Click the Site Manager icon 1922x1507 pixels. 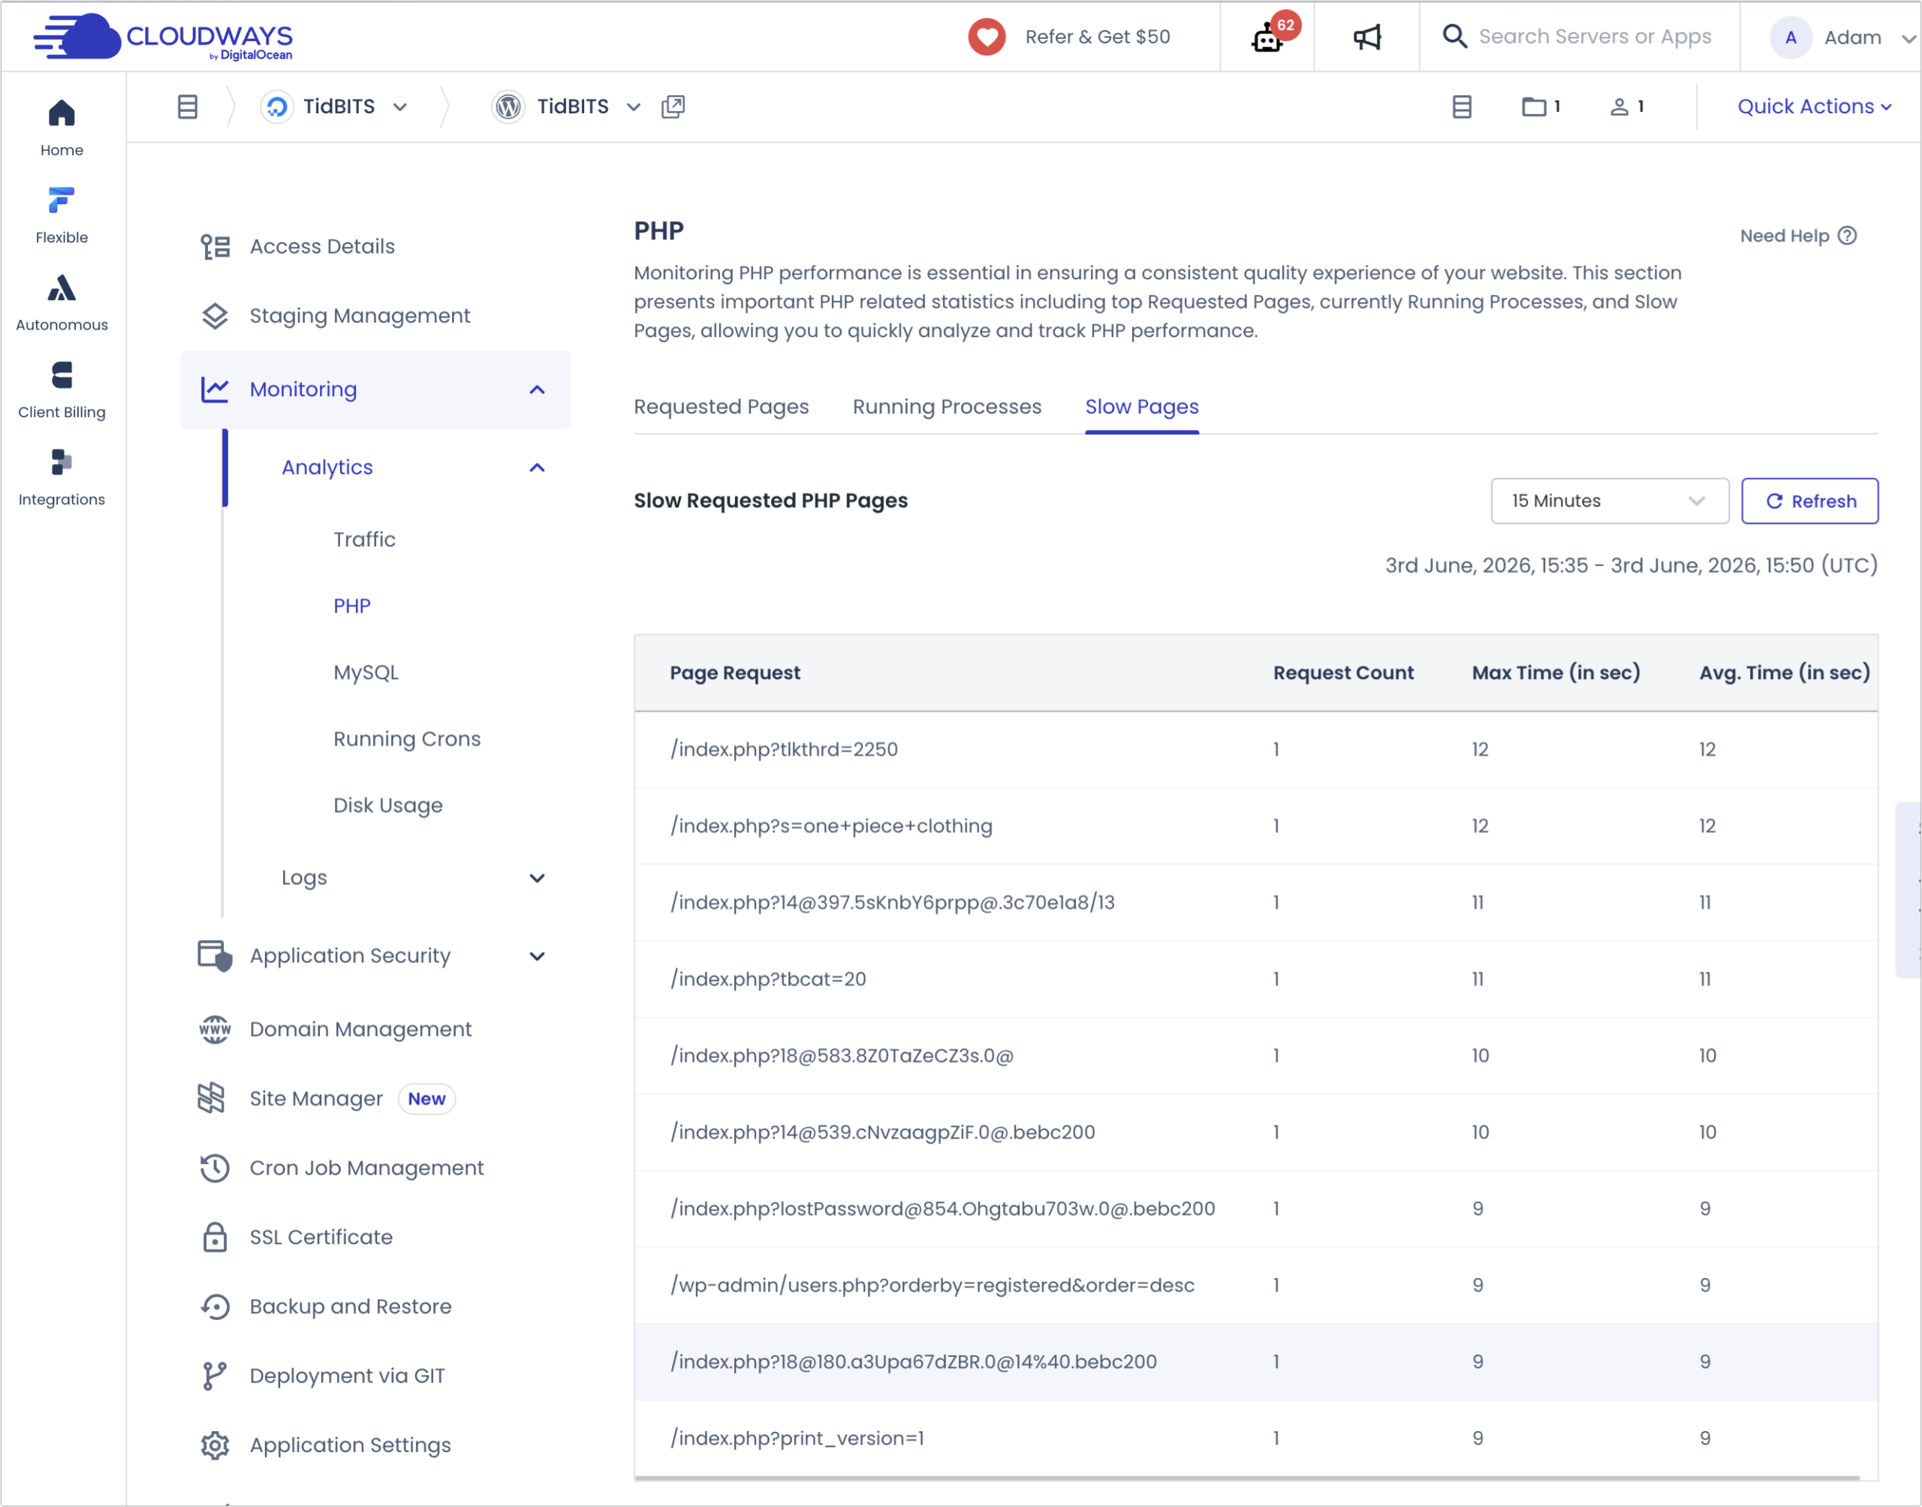click(212, 1099)
